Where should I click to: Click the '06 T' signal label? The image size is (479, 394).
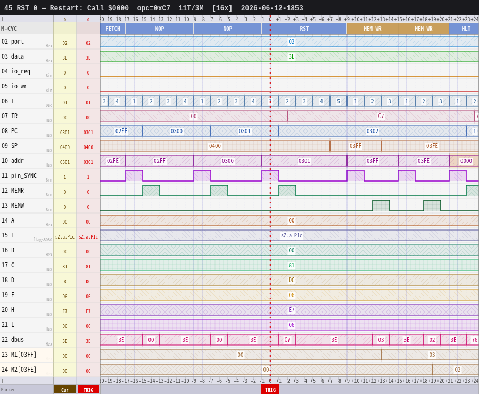click(x=8, y=101)
